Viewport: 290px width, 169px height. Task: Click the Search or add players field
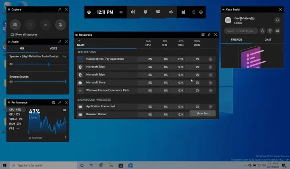[x=241, y=31]
